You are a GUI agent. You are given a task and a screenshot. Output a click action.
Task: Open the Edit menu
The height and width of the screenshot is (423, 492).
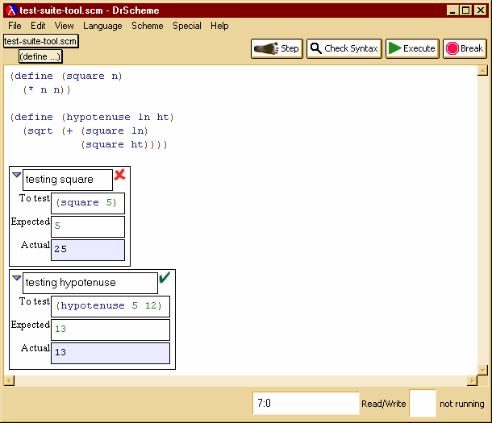coord(38,26)
